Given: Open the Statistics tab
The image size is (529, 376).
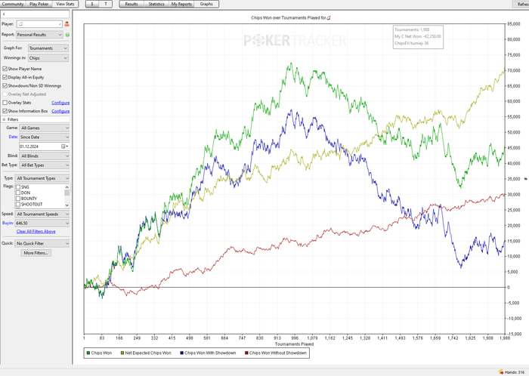Looking at the screenshot, I should pyautogui.click(x=156, y=4).
